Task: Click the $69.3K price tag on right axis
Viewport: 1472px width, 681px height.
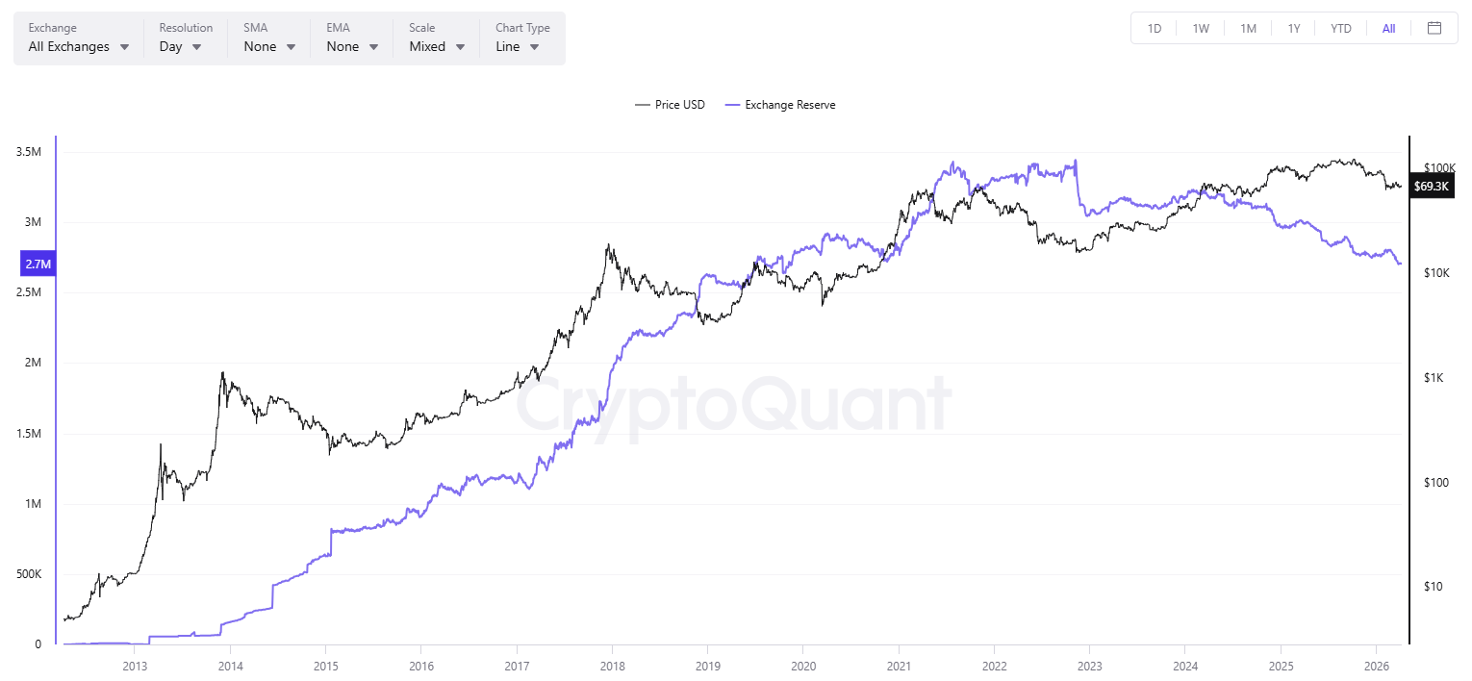Action: (x=1432, y=186)
